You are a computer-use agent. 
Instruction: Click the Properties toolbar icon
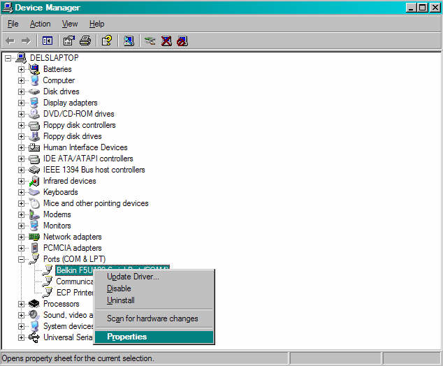[x=68, y=41]
